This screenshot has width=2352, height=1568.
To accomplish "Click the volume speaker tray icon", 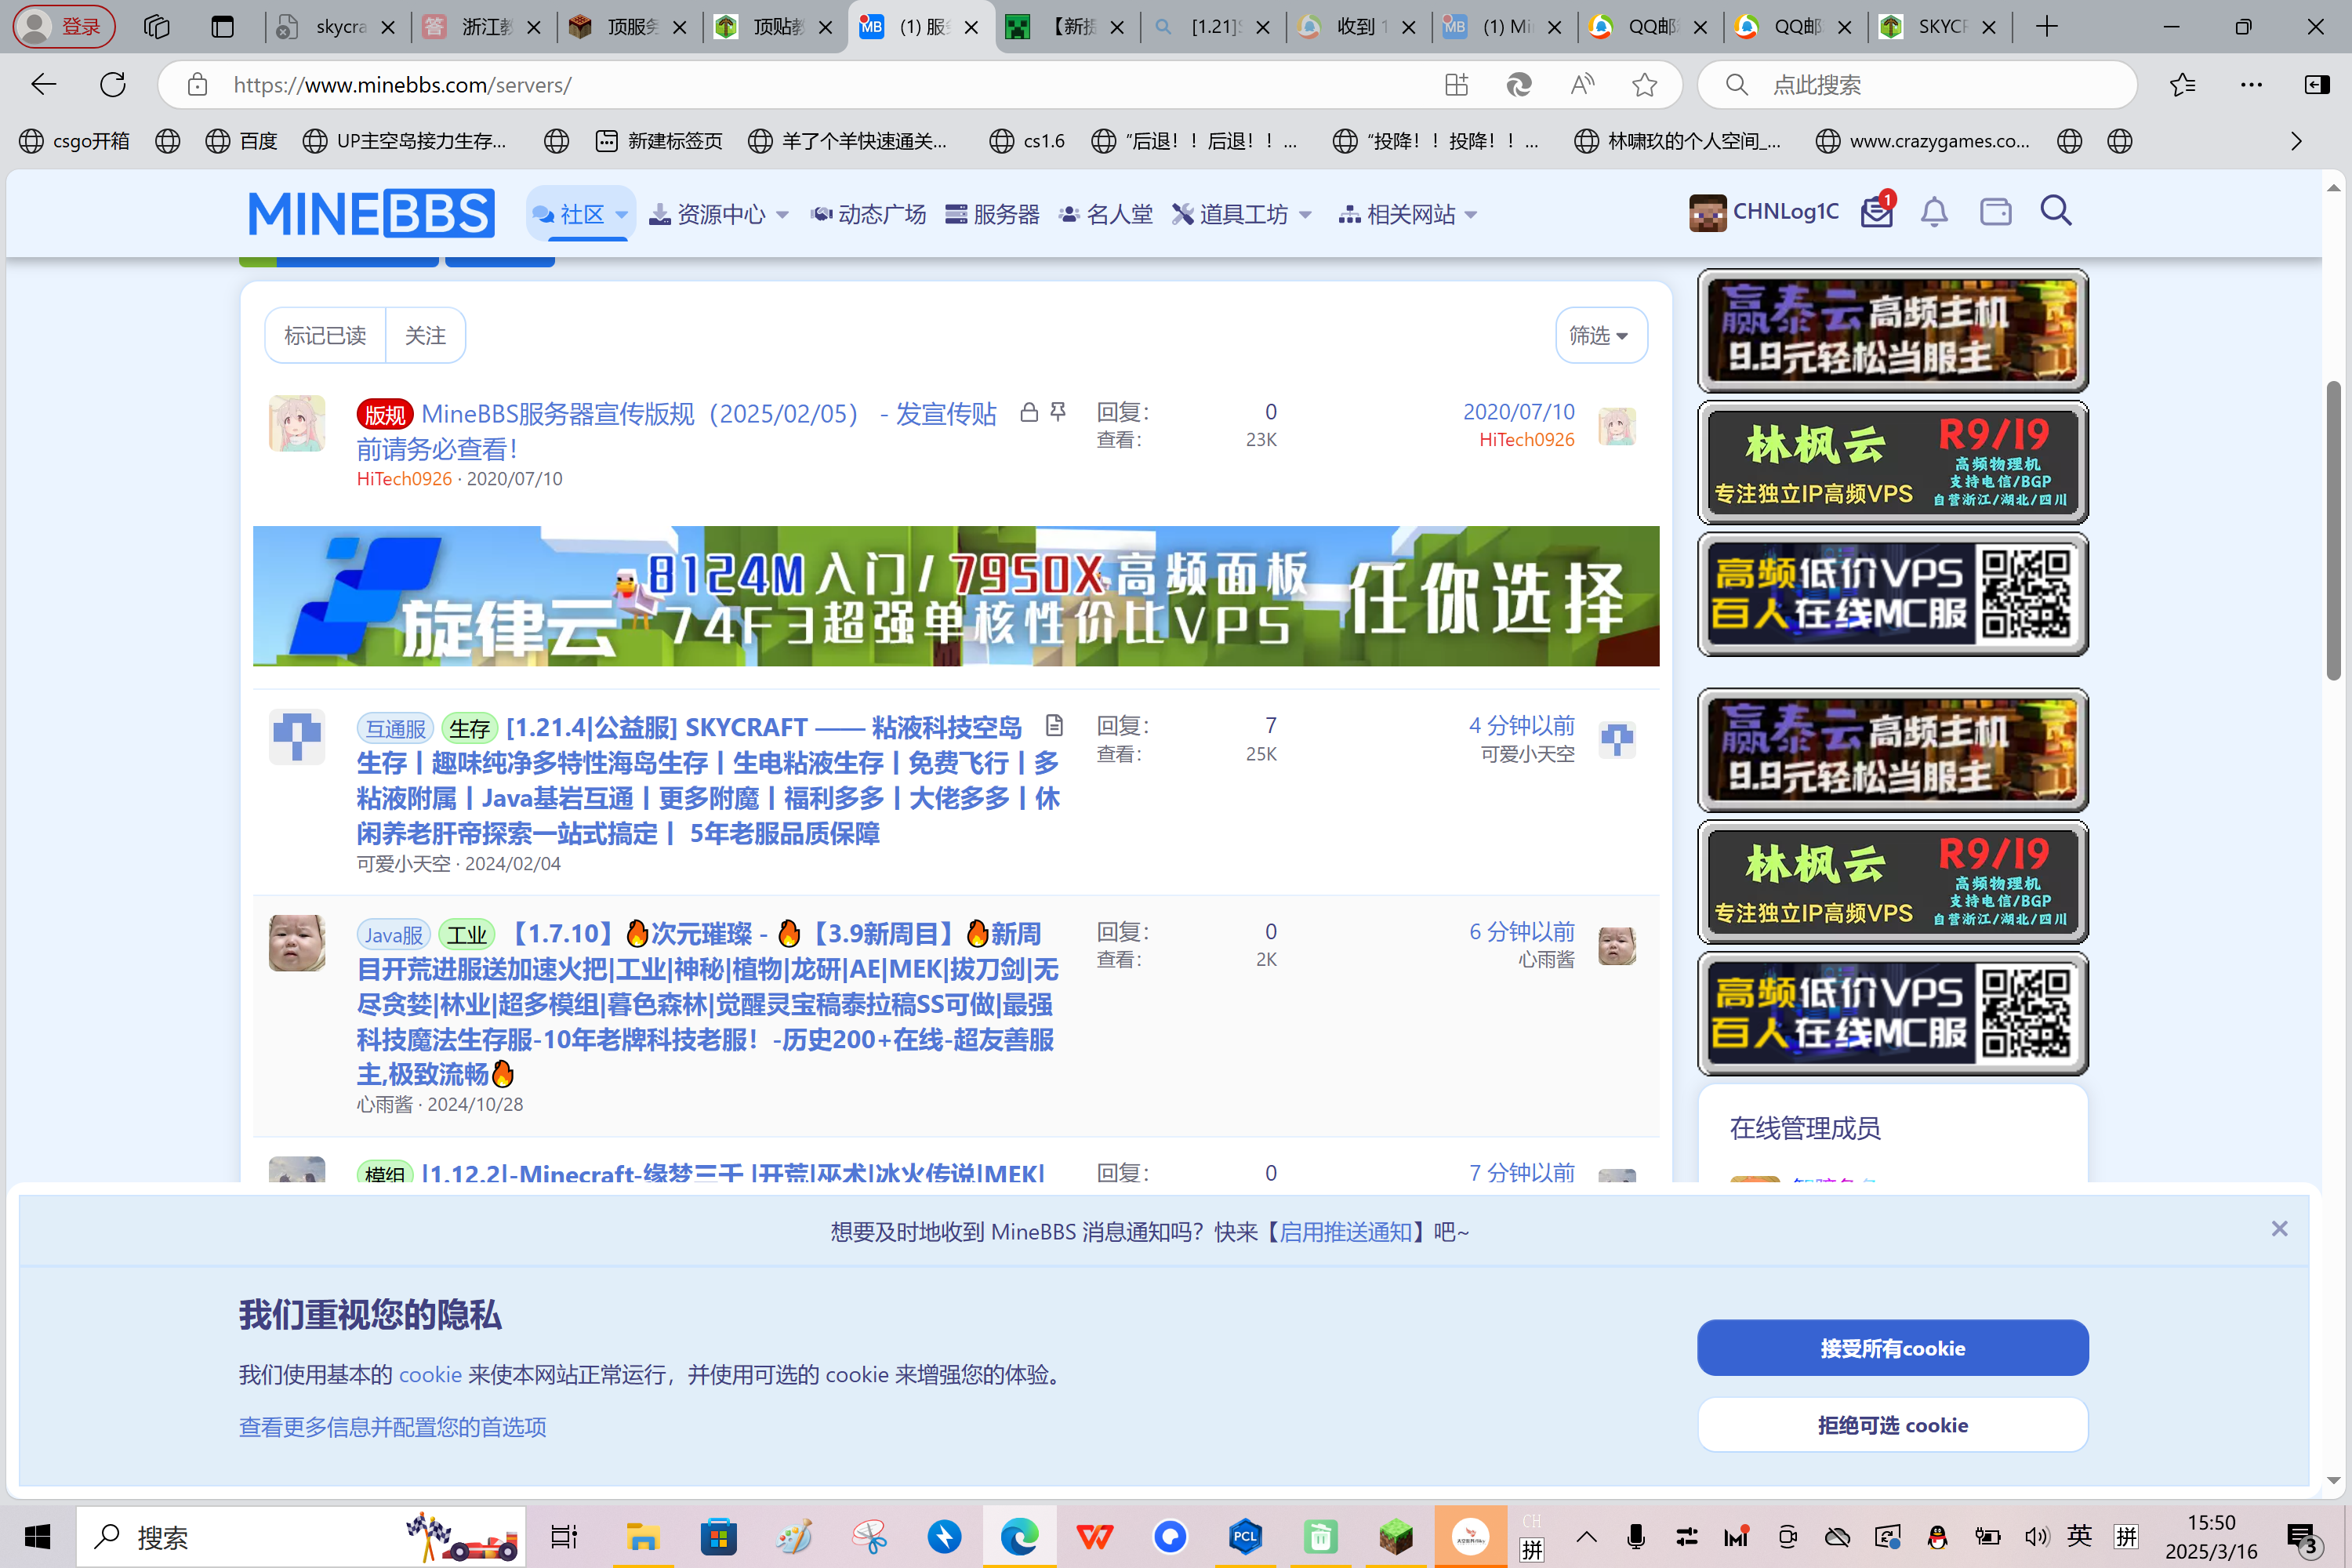I will (x=2036, y=1537).
